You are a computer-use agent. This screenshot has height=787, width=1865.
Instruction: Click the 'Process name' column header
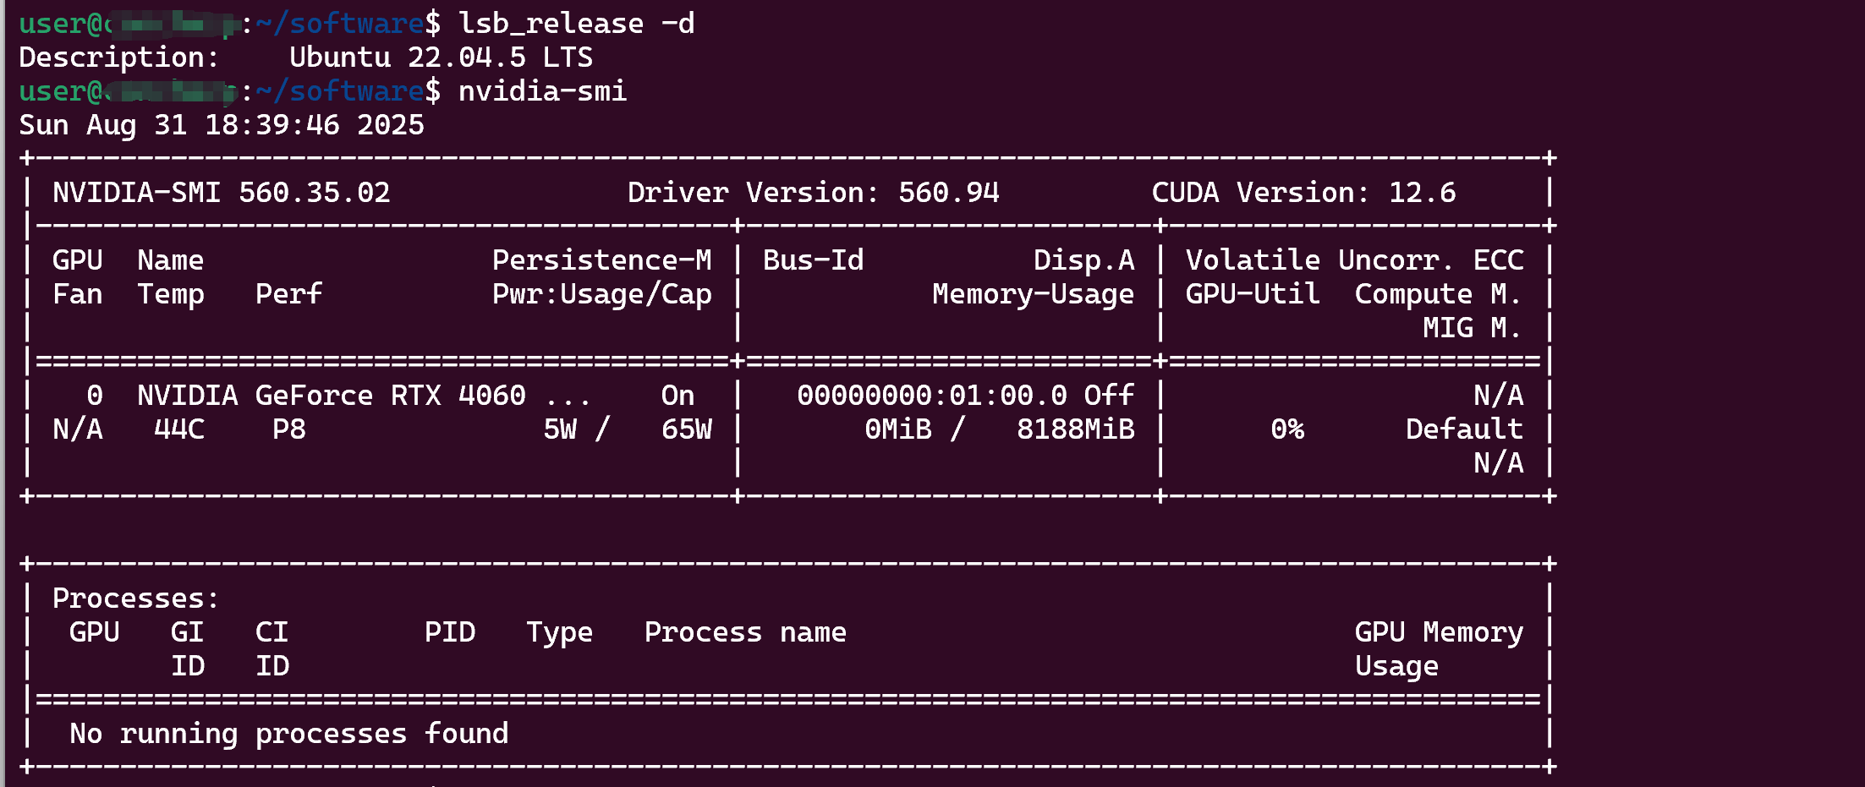[745, 632]
